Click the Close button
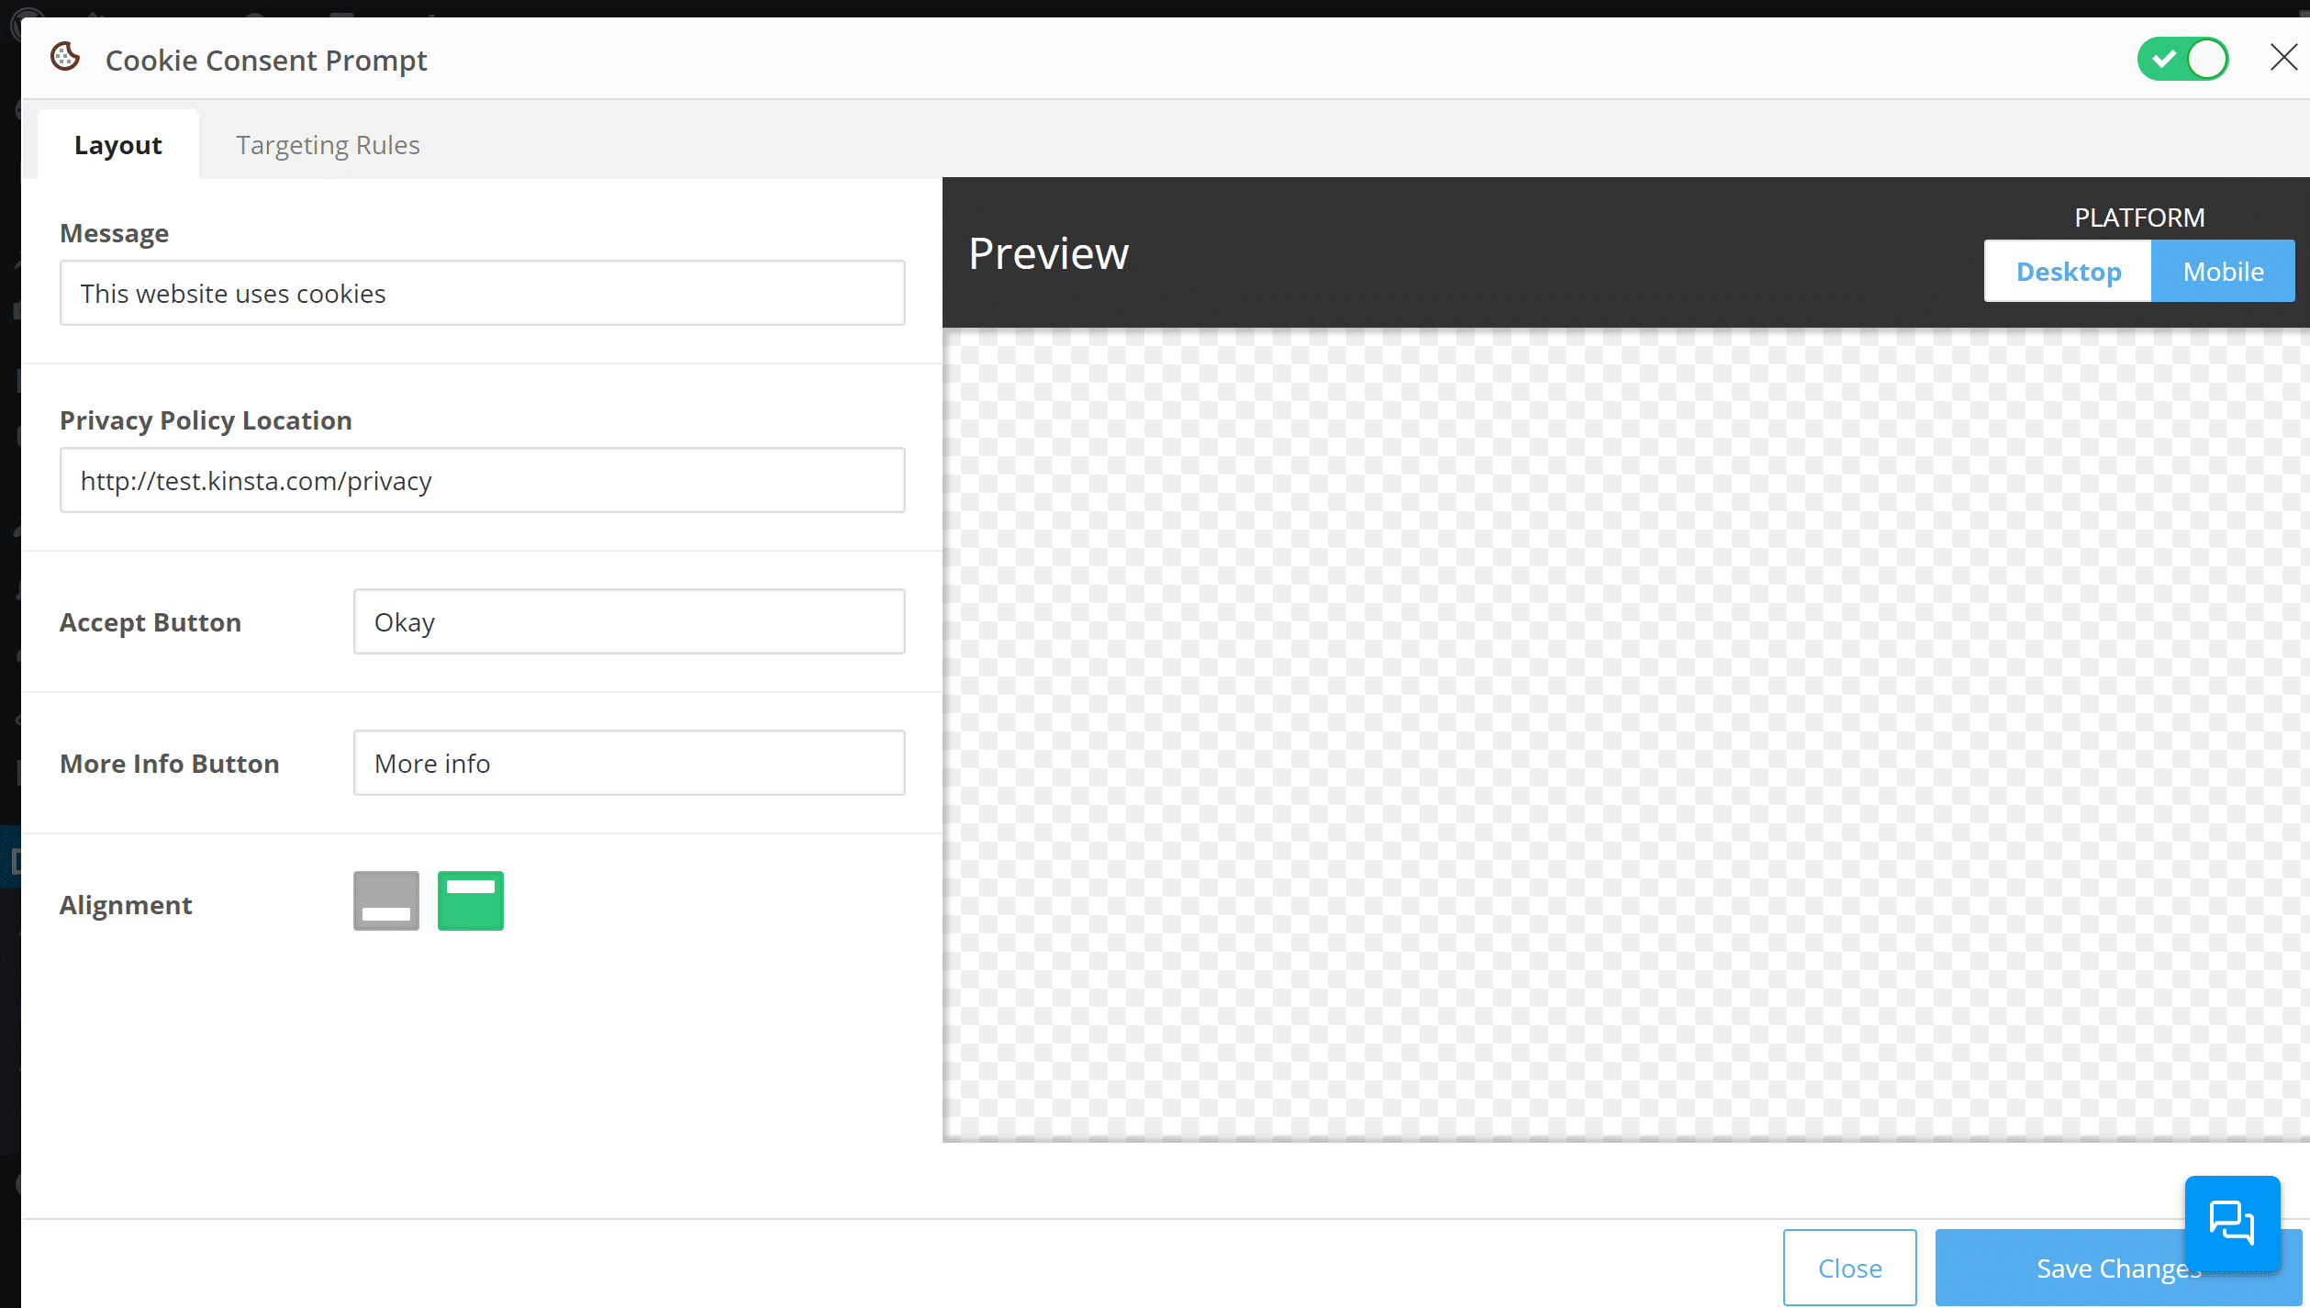This screenshot has height=1308, width=2310. [x=1850, y=1265]
